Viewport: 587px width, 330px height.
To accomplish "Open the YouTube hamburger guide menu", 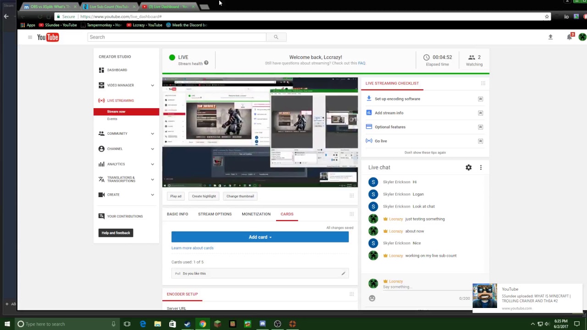I will [x=30, y=37].
